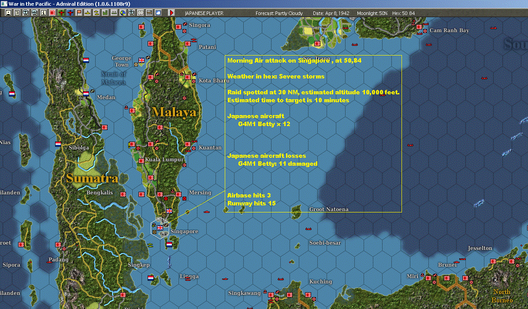Click the Japanese flag at Soc Trang
The height and width of the screenshot is (309, 528).
coord(317,44)
